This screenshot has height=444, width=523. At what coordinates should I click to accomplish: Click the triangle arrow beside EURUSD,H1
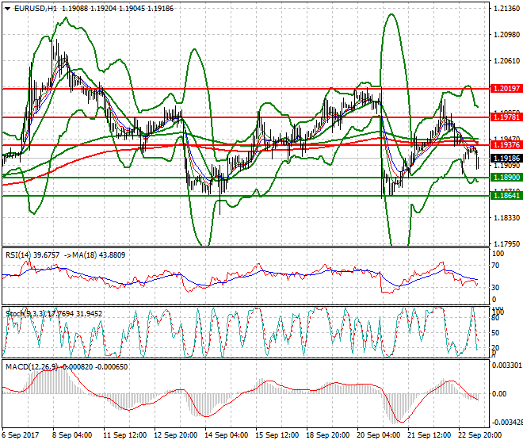pos(7,7)
